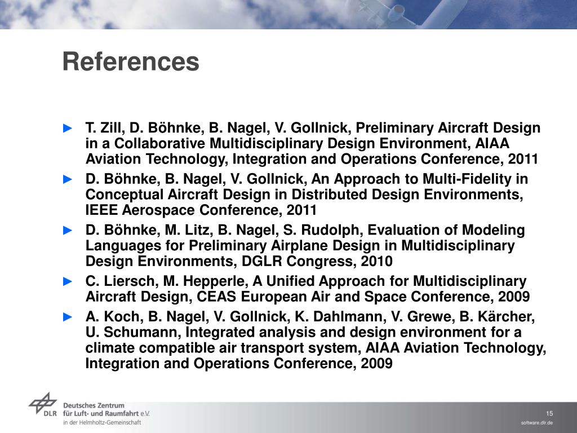Select the line 'Integration and Operations Conference, 2009'
577x433 pixels.
(x=239, y=364)
